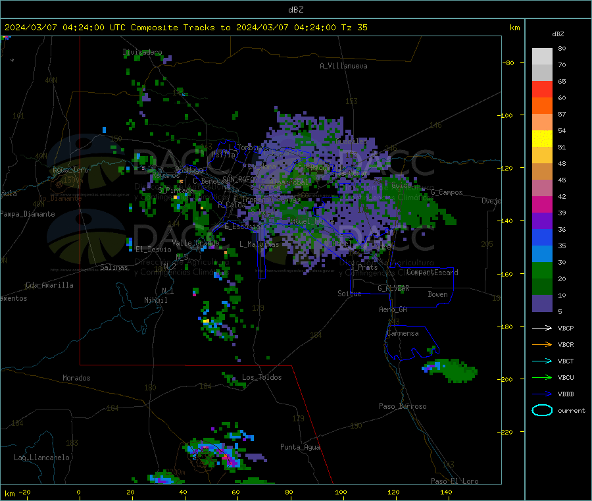The image size is (592, 501).
Task: Click the Agua_Toro map label
Action: 70,170
